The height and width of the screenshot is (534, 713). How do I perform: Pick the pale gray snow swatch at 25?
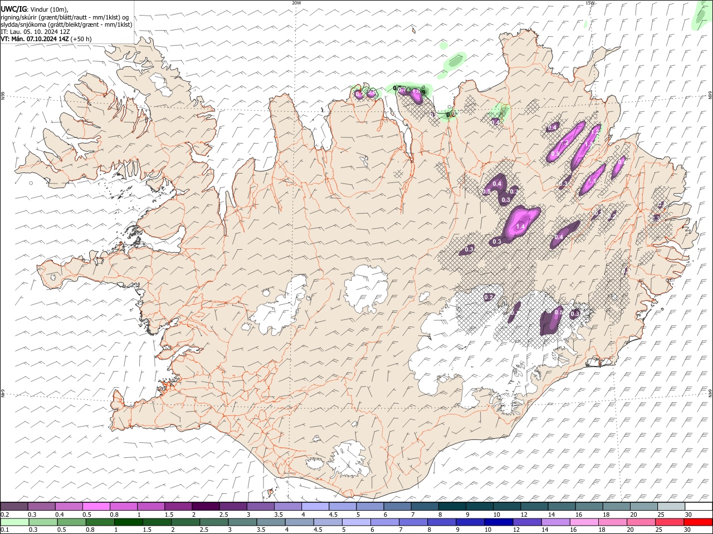click(x=672, y=506)
